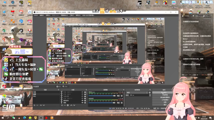Click the 200 ms duration field
214x120 pixels.
139,95
